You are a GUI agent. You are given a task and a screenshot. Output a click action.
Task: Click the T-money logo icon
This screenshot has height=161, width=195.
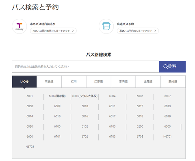(19, 26)
